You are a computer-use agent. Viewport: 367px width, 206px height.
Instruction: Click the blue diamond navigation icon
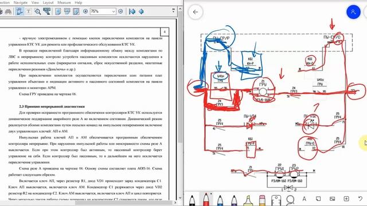[x=141, y=11]
